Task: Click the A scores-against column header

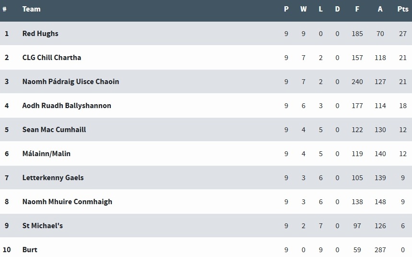Action: pos(380,9)
